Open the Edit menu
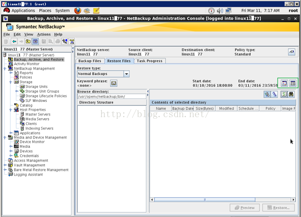The width and height of the screenshot is (301, 217). [17, 35]
